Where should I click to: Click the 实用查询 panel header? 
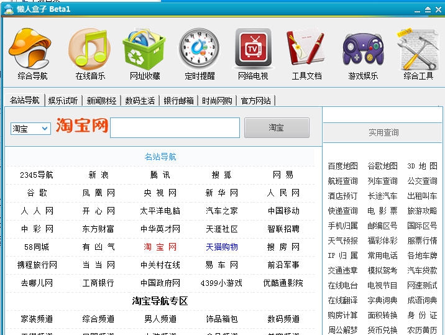click(x=383, y=132)
